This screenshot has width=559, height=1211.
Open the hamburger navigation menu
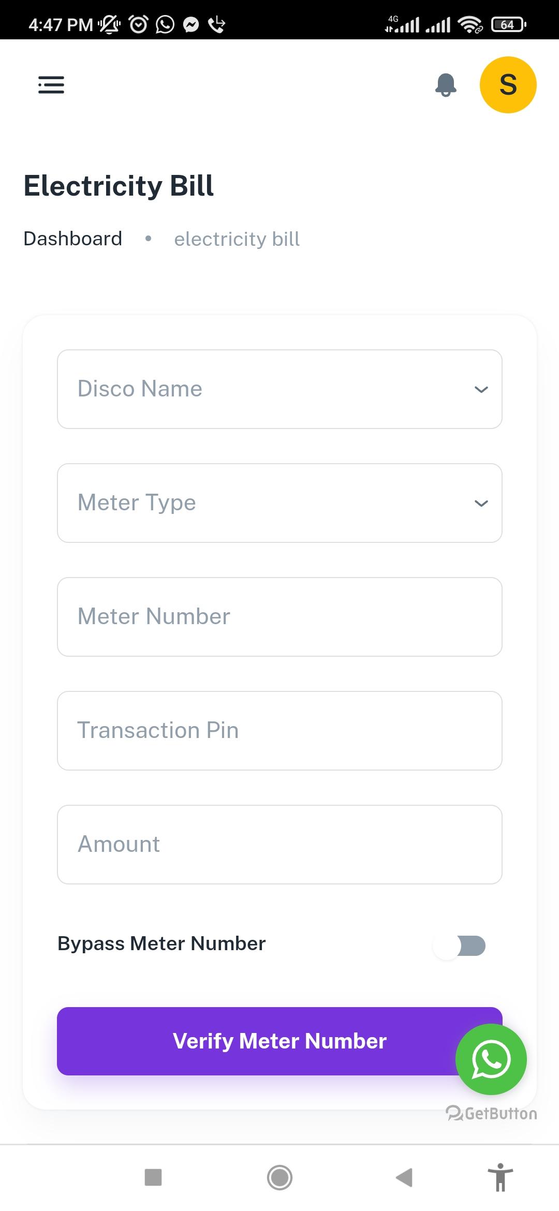tap(51, 85)
